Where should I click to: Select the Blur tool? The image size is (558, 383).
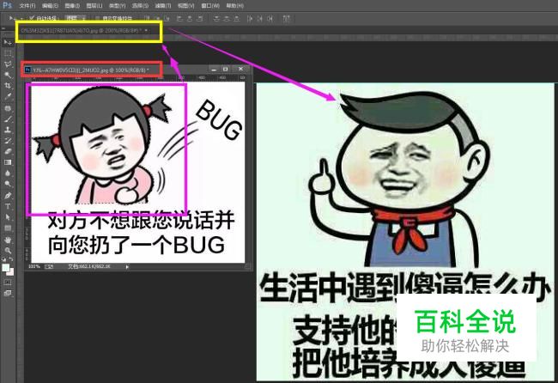(8, 173)
